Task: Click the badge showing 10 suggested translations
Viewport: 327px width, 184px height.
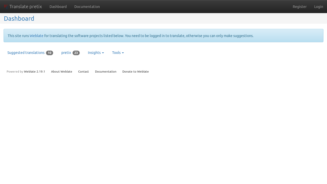Action: [x=50, y=53]
